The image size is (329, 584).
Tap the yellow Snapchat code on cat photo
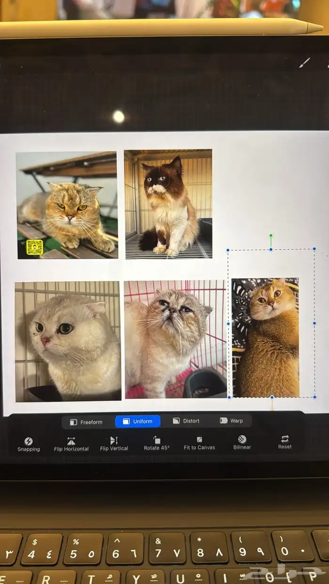tap(34, 247)
